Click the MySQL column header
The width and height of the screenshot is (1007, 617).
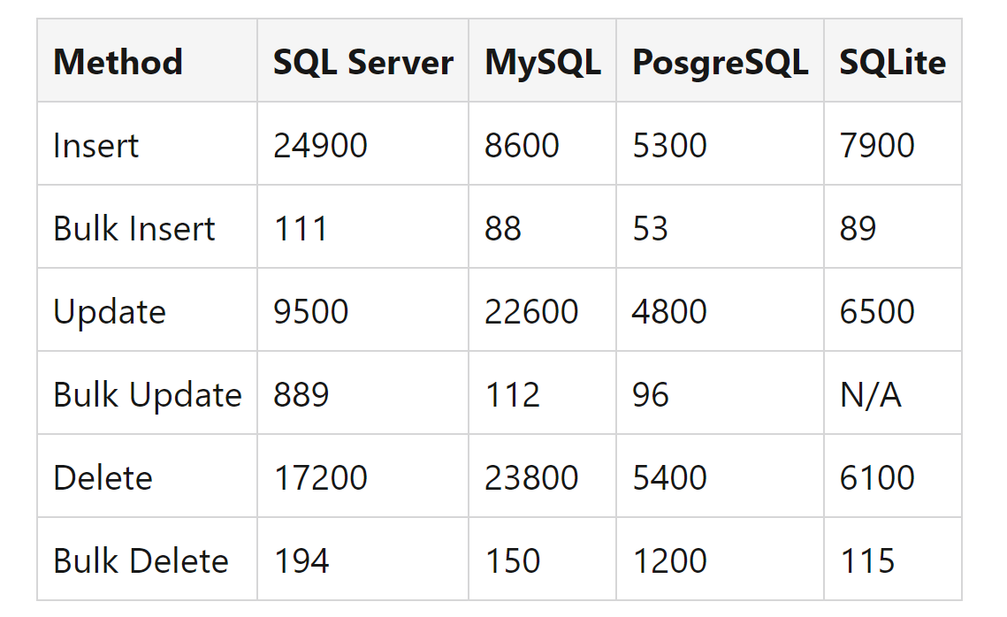coord(543,62)
